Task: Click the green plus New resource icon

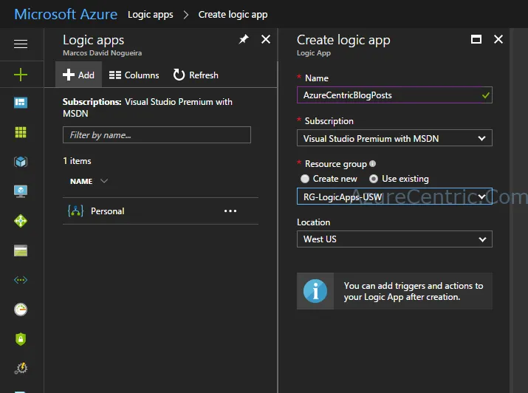Action: [x=21, y=75]
